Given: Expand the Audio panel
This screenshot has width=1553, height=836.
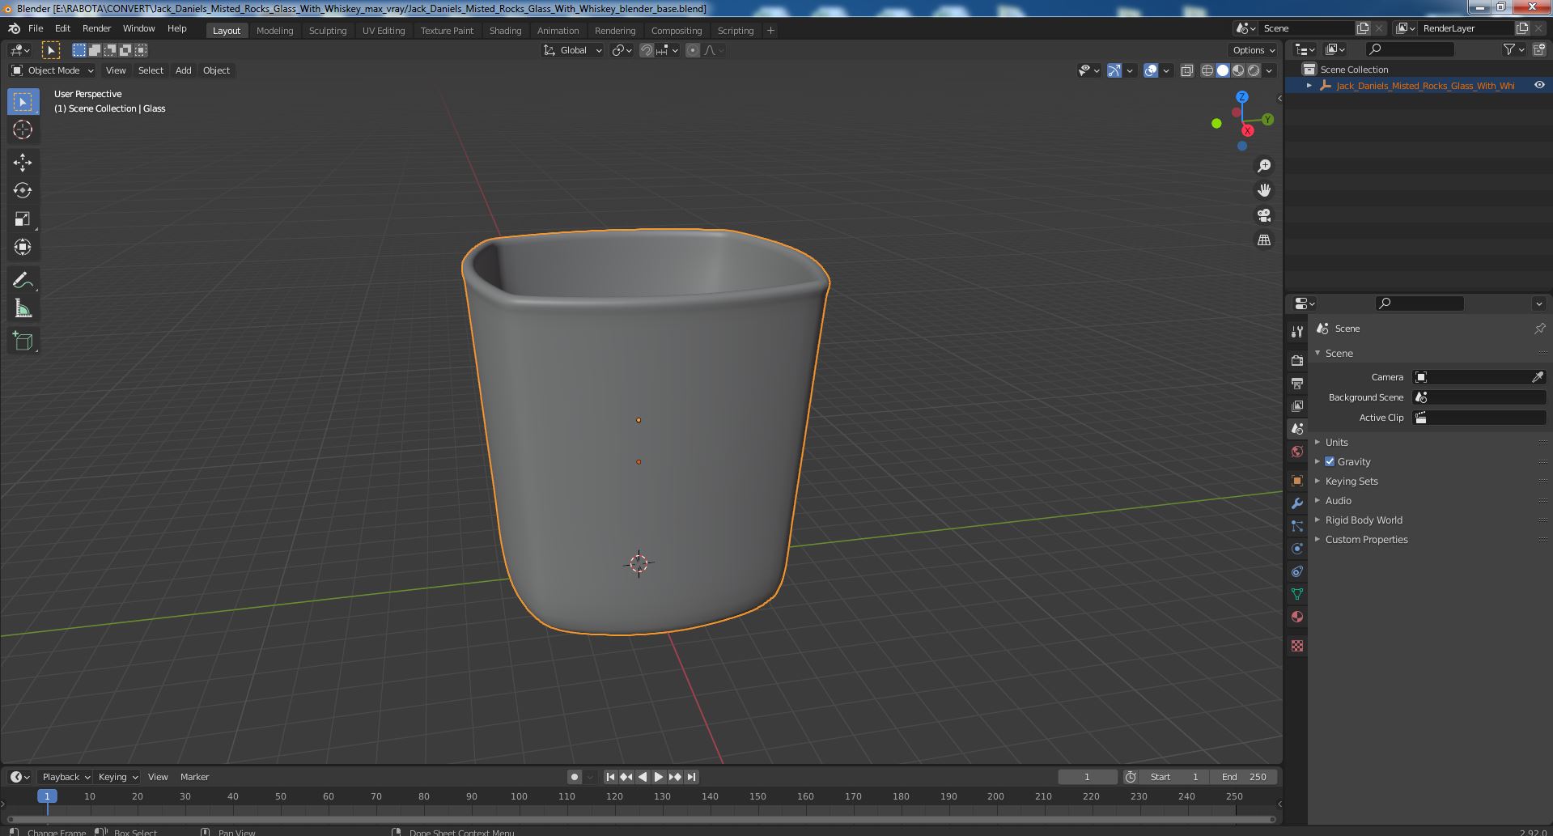Looking at the screenshot, I should [x=1338, y=500].
